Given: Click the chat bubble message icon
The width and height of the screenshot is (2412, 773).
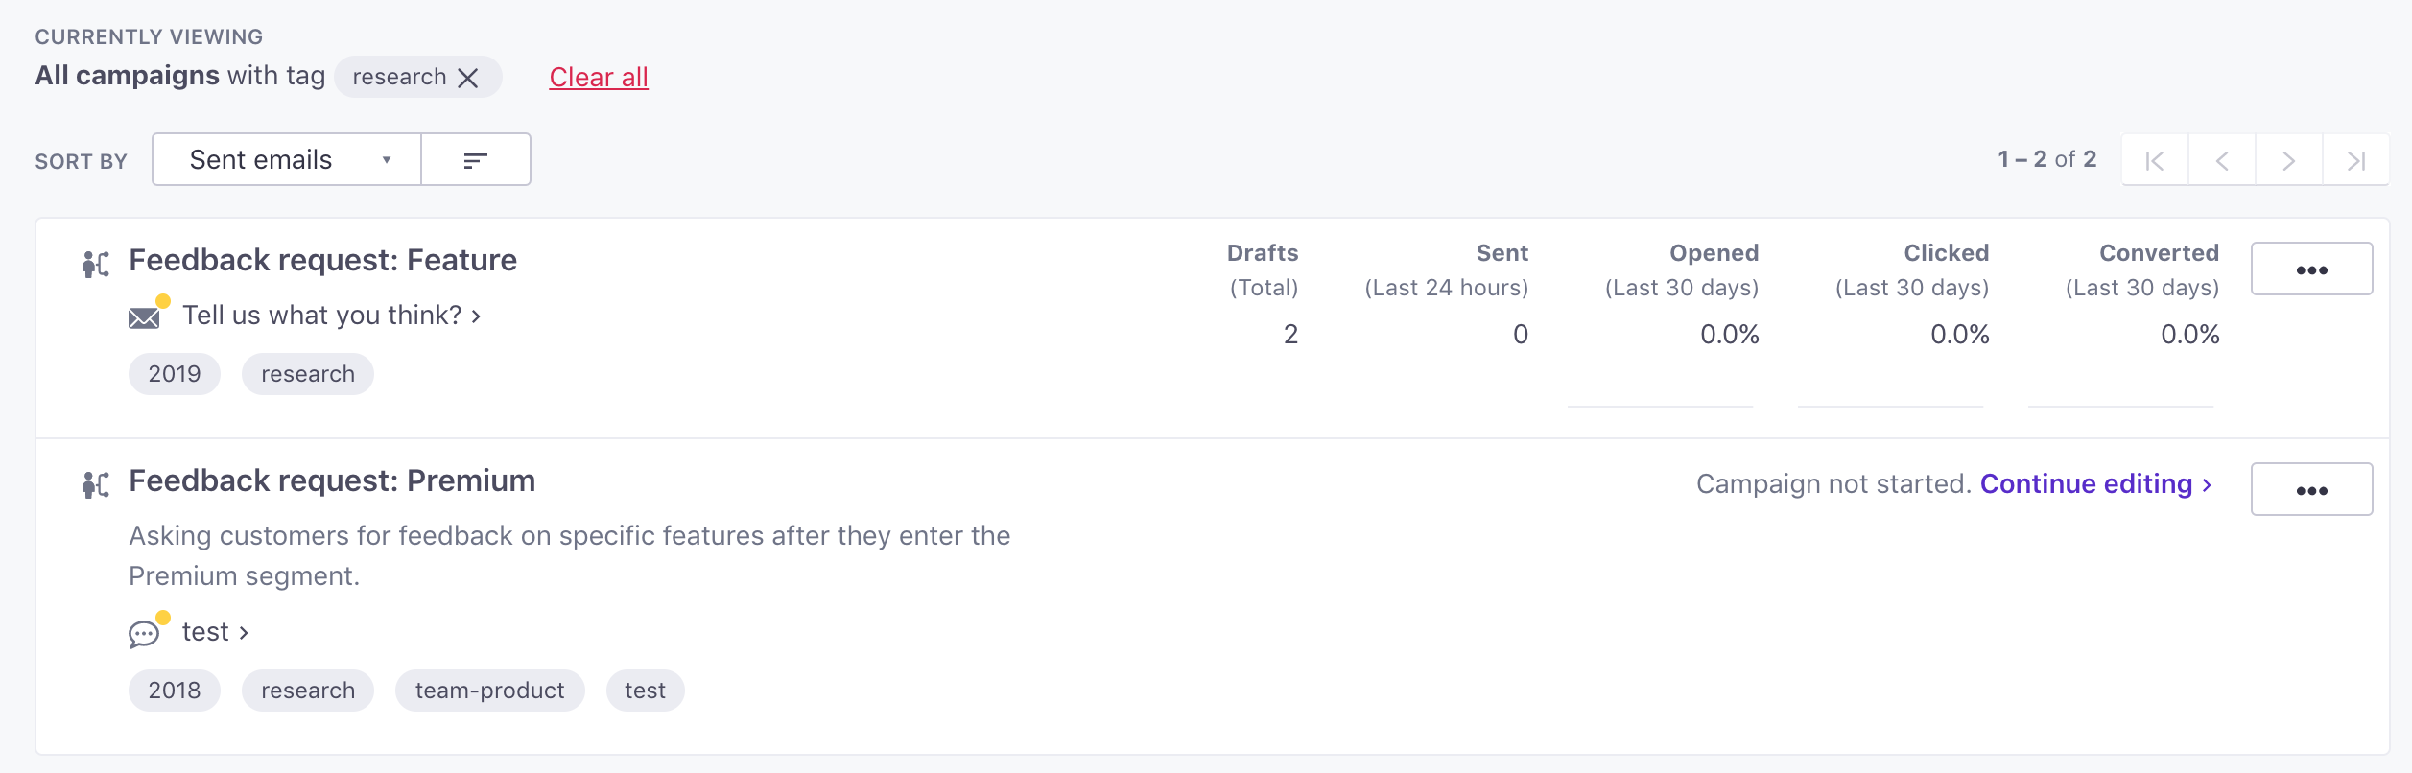Looking at the screenshot, I should (x=144, y=634).
